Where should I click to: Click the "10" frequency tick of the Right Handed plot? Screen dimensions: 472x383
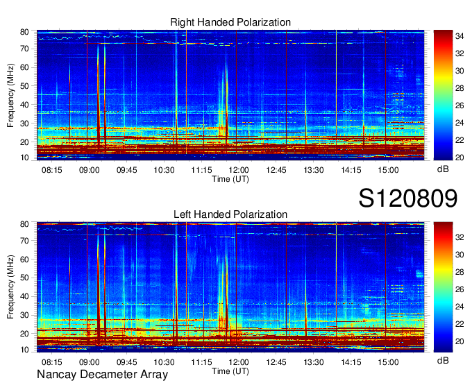click(25, 158)
